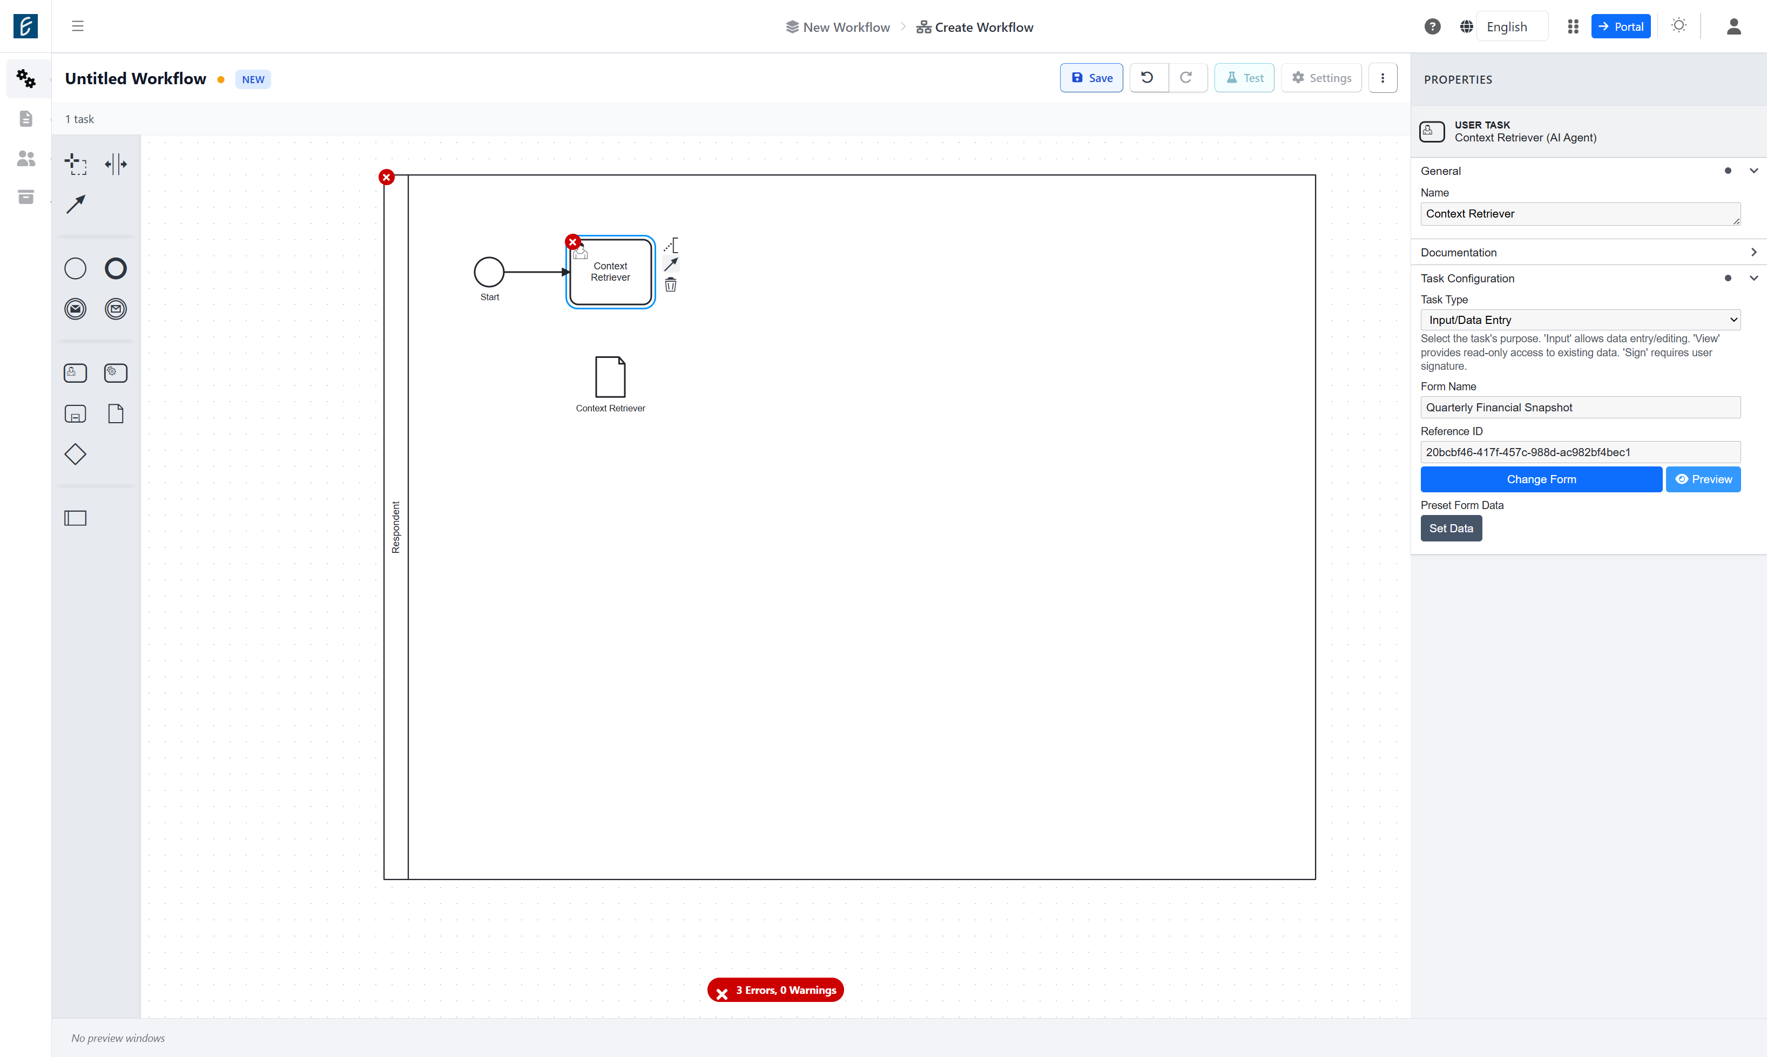
Task: Add a data object from palette
Action: (x=116, y=414)
